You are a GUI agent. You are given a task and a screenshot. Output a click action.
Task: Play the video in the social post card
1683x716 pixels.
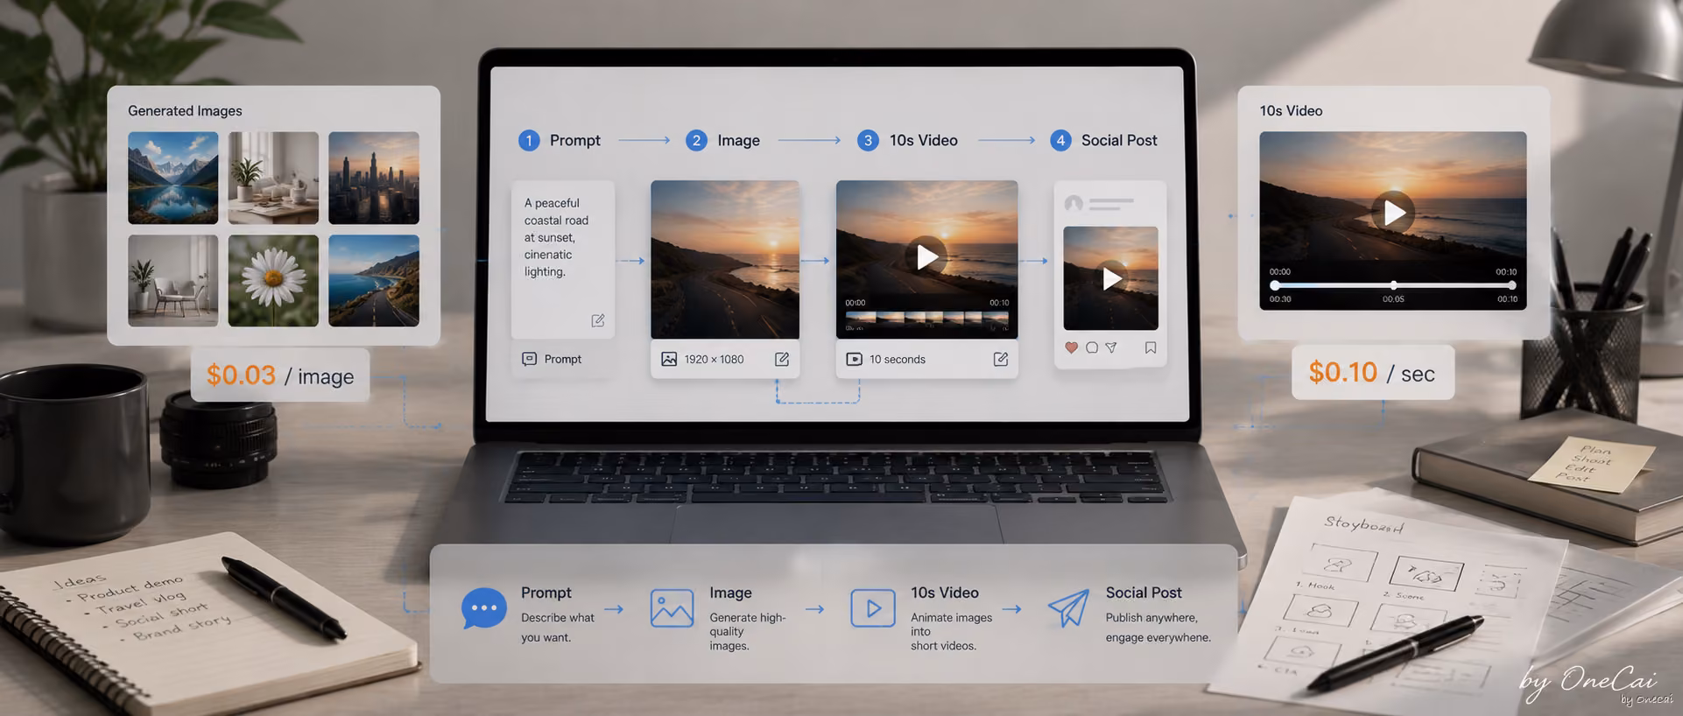[1111, 278]
